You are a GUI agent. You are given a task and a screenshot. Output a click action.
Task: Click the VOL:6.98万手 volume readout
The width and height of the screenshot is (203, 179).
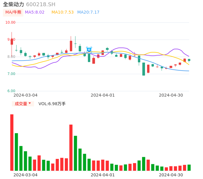(x=52, y=104)
